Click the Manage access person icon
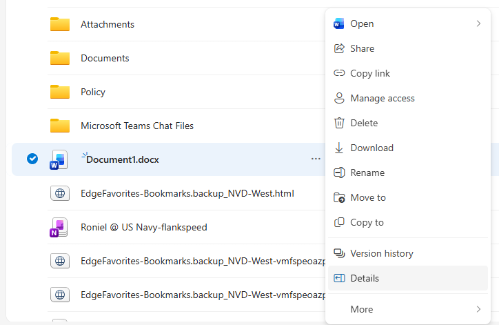499x325 pixels. pyautogui.click(x=339, y=98)
